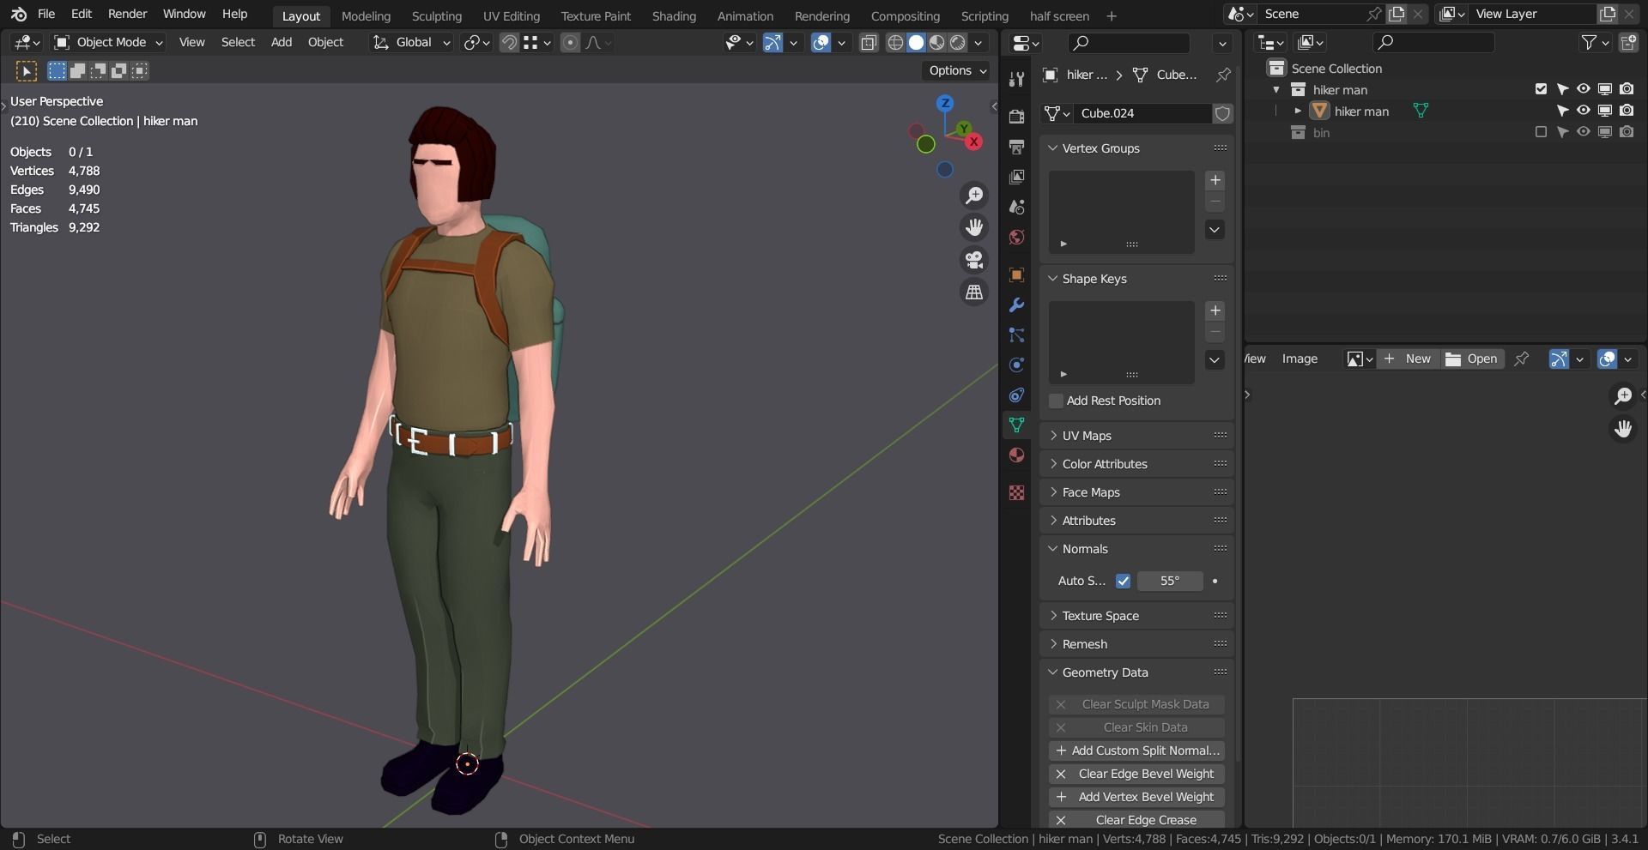Screen dimensions: 1648x850
Task: Open the Object Mode dropdown
Action: 107,42
